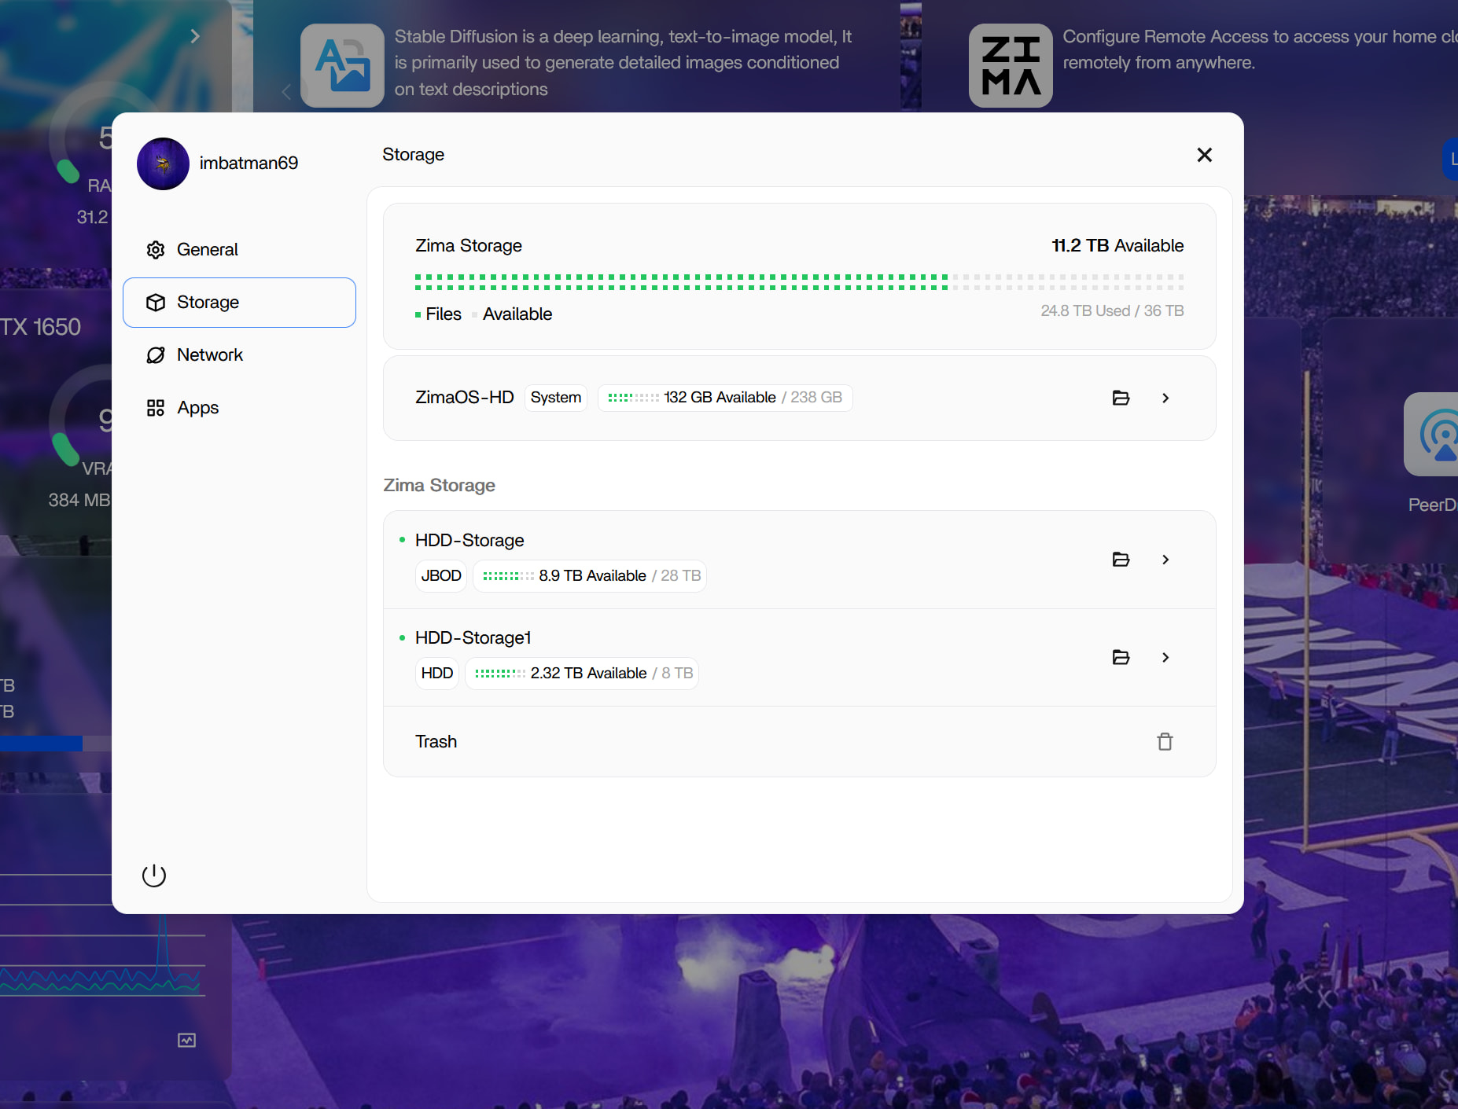Click the 24.8 TB Used / 36 TB text
Image resolution: width=1458 pixels, height=1109 pixels.
[1112, 310]
